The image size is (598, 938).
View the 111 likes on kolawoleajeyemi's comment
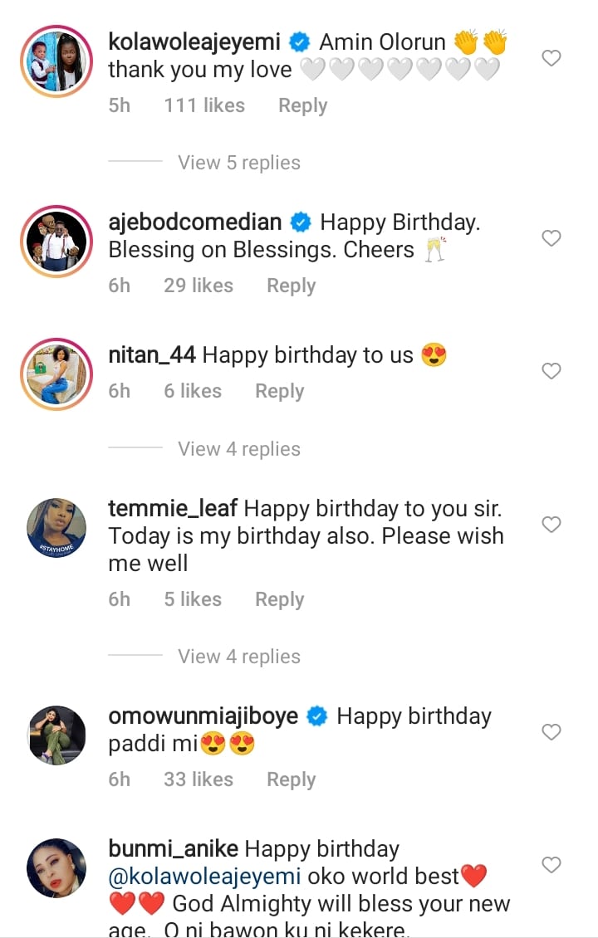(x=204, y=105)
